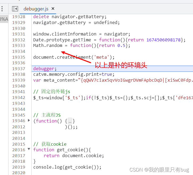Click the '$_ts=window' code line

pos(113,98)
